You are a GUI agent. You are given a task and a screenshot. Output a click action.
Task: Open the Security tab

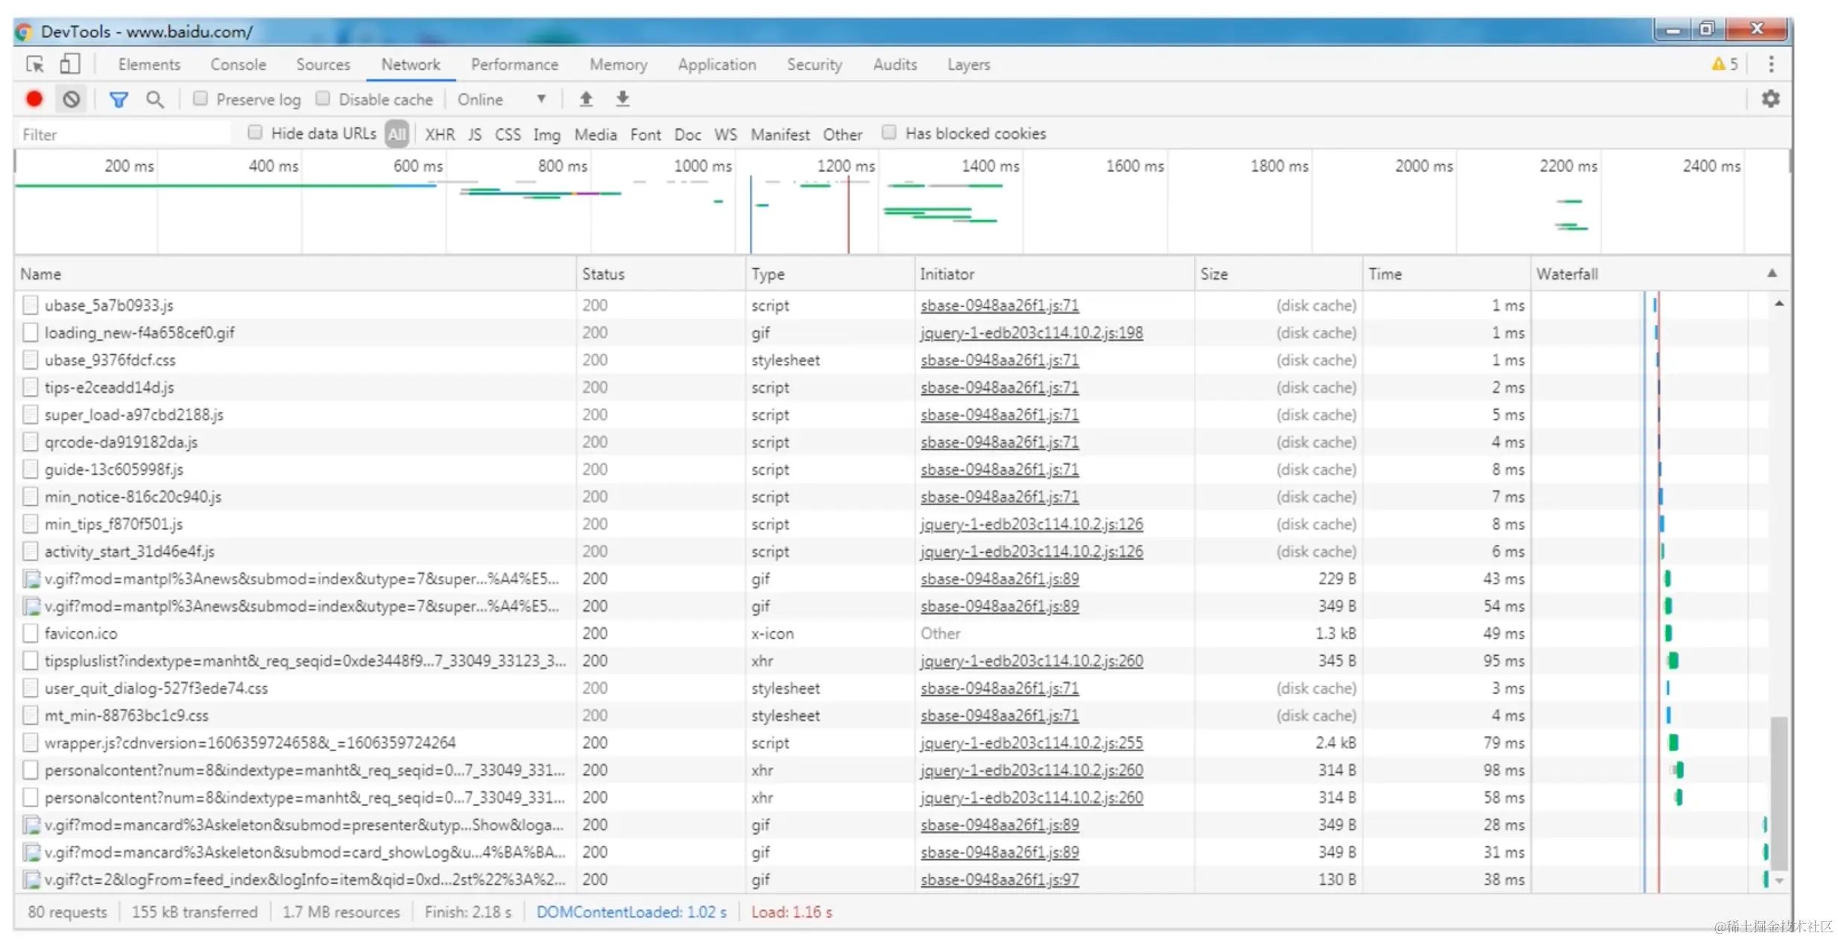[815, 65]
